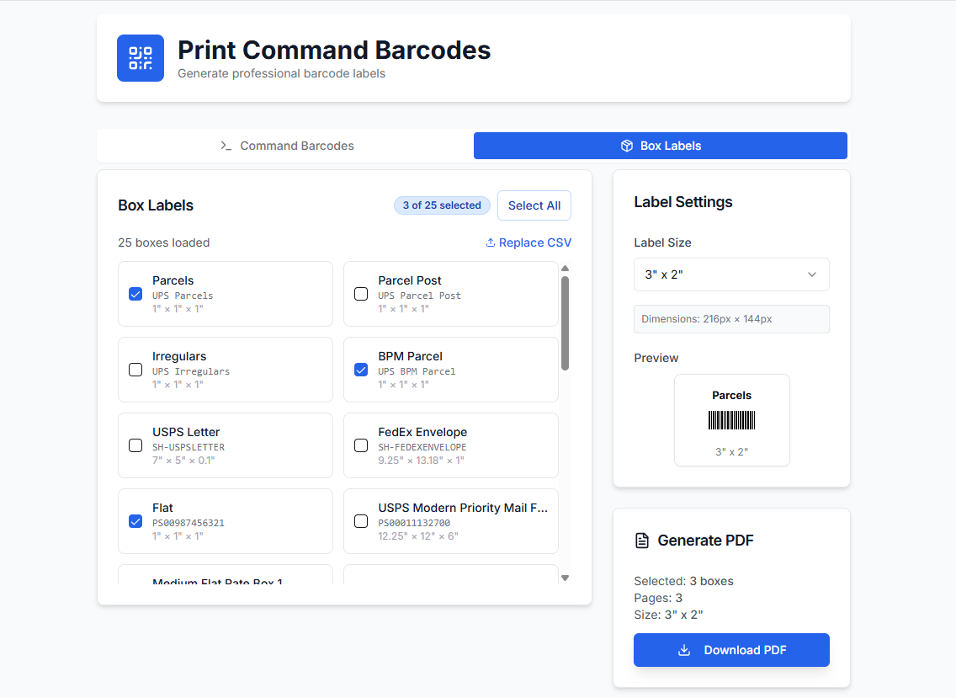This screenshot has height=698, width=956.
Task: Click the download arrow icon on Download PDF
Action: (x=684, y=650)
